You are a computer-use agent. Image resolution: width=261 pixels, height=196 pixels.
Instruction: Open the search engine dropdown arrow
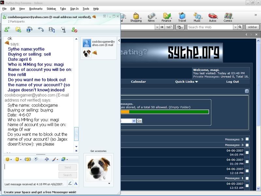[235, 27]
